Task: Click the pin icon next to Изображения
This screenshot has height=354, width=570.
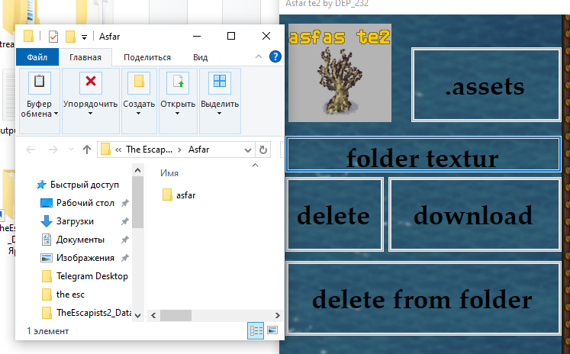Action: (125, 258)
